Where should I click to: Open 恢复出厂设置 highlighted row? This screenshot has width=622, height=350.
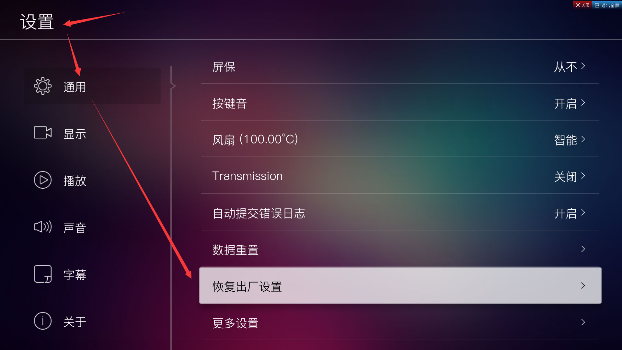click(x=400, y=286)
